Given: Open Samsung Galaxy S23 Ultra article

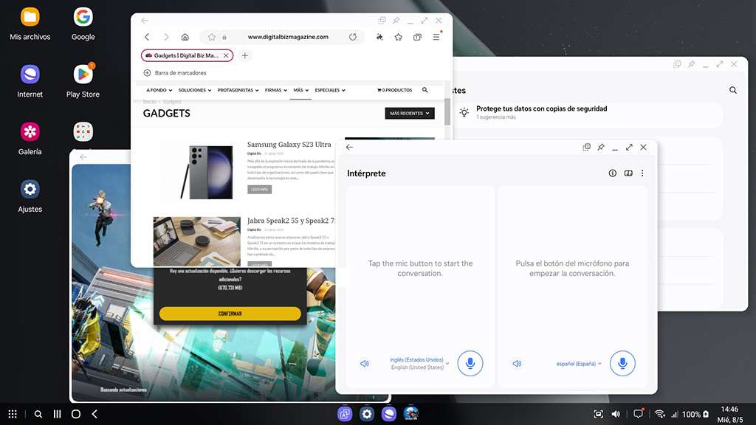Looking at the screenshot, I should pos(289,144).
